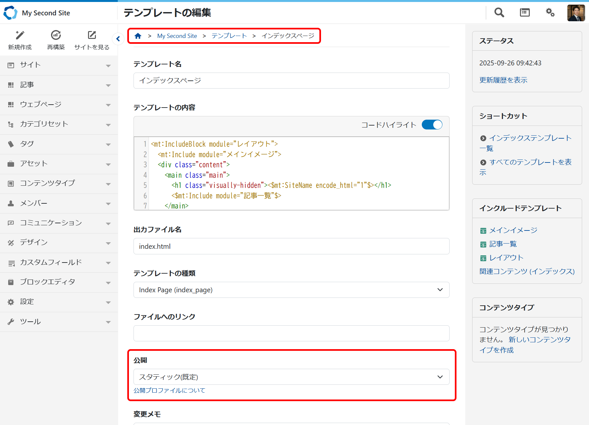Click the 再構築 rebuild icon
Viewport: 589px width, 425px height.
coord(56,35)
